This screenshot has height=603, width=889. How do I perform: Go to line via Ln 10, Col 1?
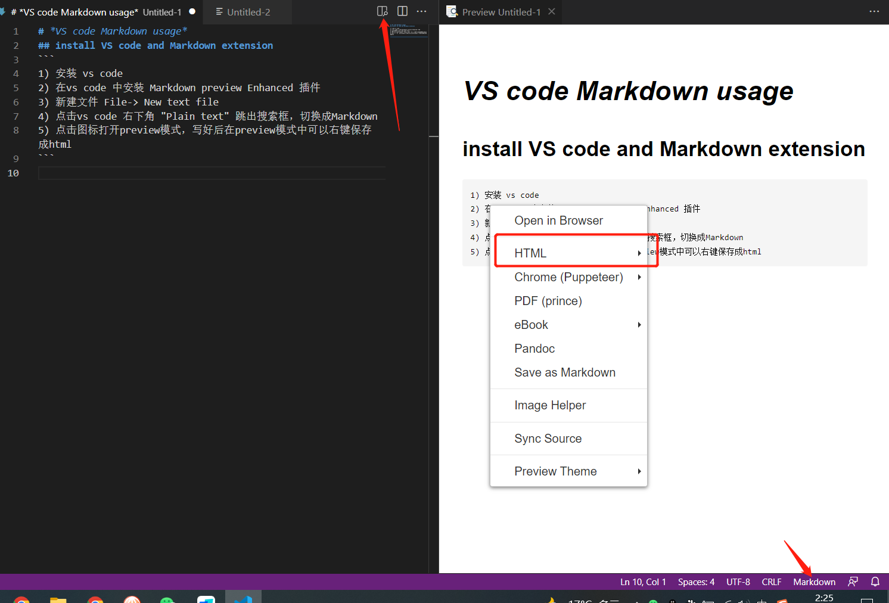pos(643,582)
